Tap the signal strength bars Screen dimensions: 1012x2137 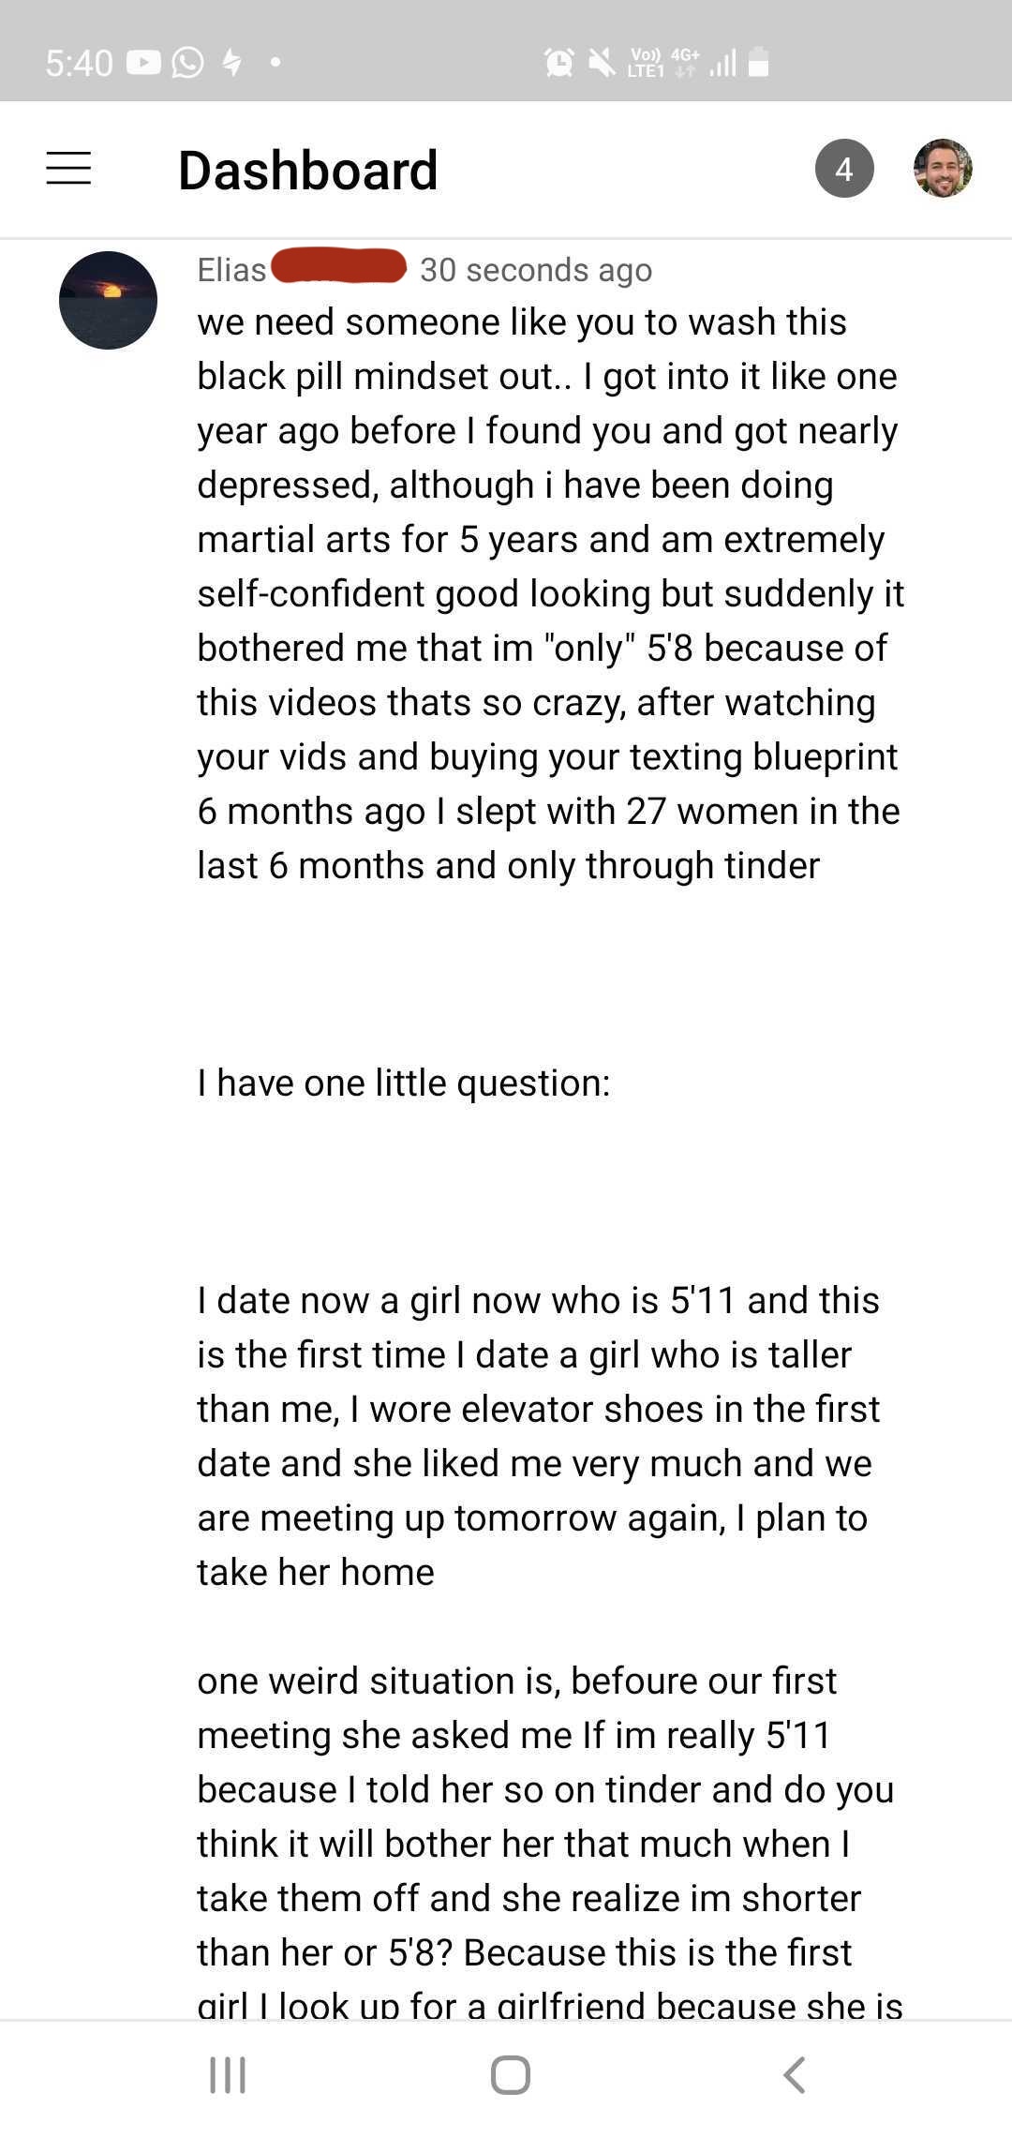[x=722, y=64]
